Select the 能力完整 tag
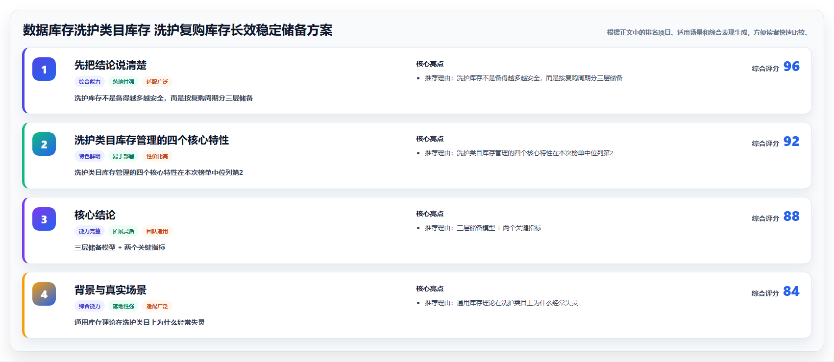Screen dimensions: 834x362 tap(90, 231)
